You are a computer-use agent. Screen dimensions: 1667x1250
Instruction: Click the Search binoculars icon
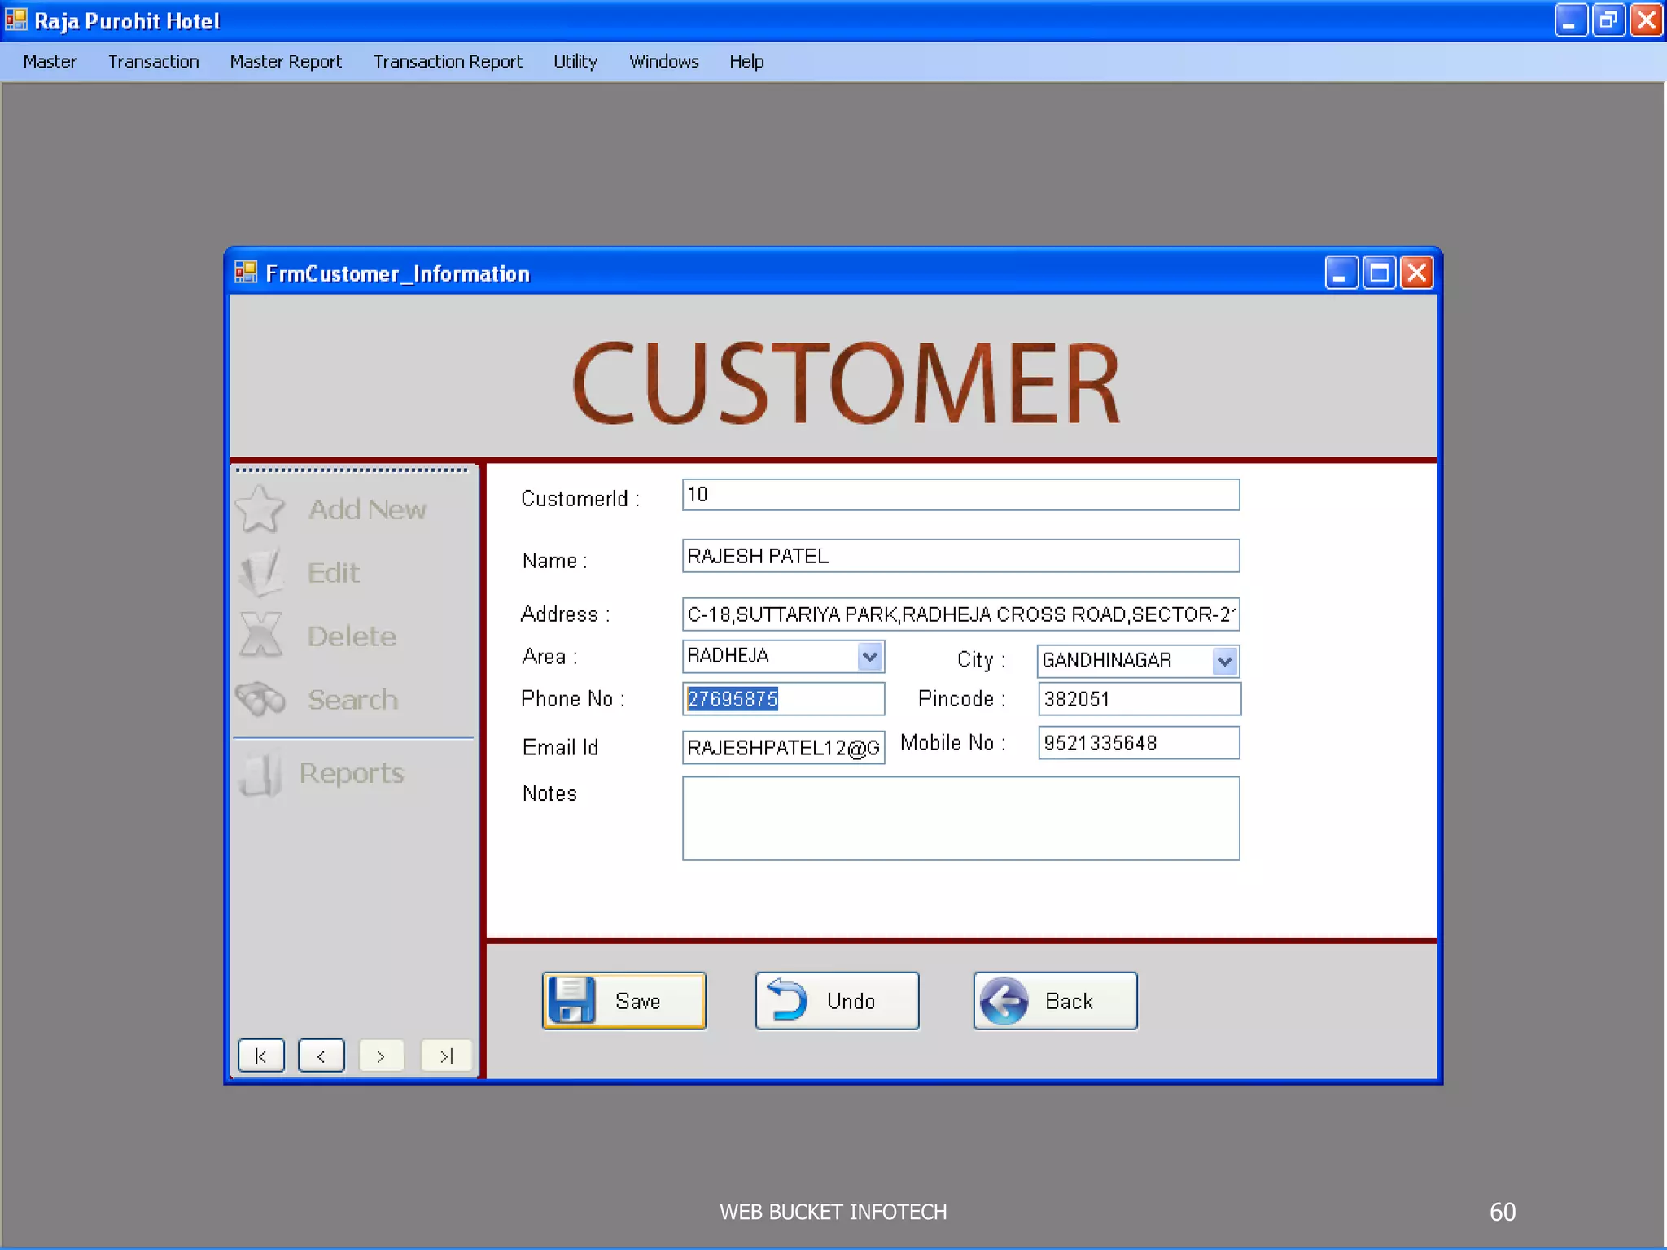[260, 699]
